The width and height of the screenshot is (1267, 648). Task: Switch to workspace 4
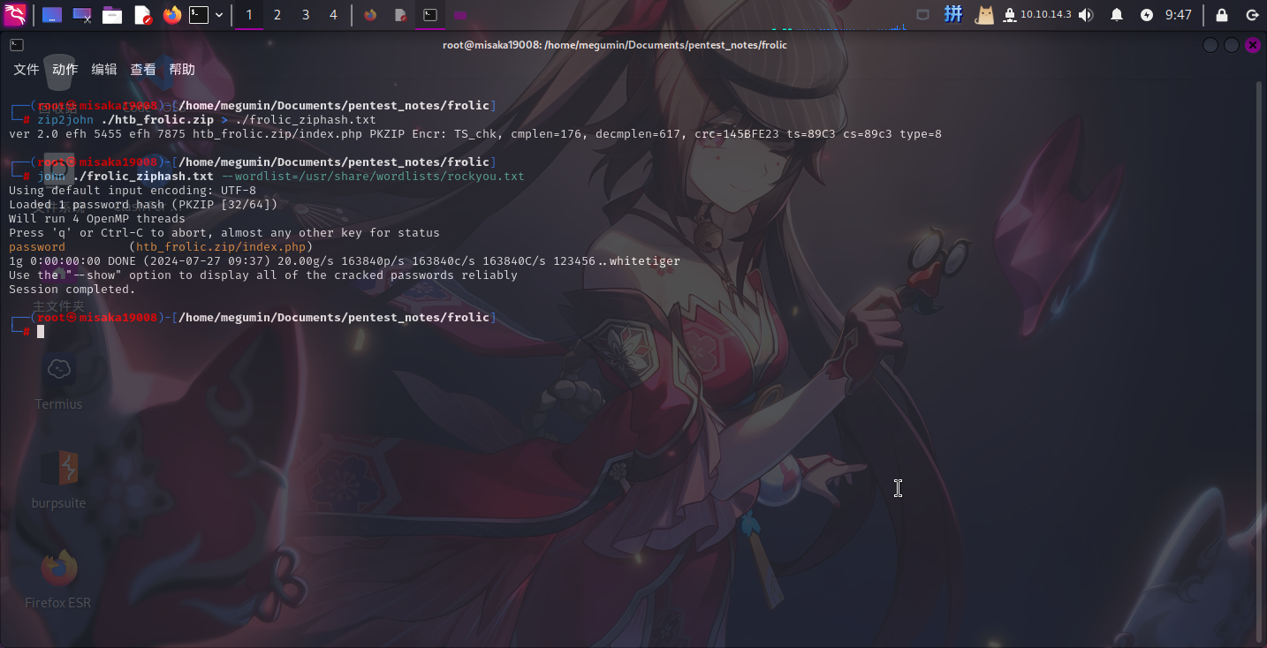[333, 15]
